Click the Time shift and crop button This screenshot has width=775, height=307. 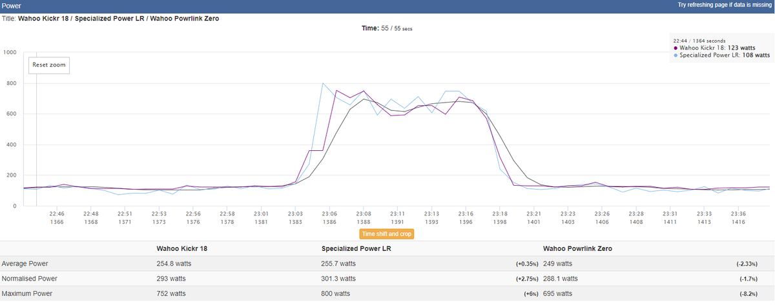click(386, 233)
